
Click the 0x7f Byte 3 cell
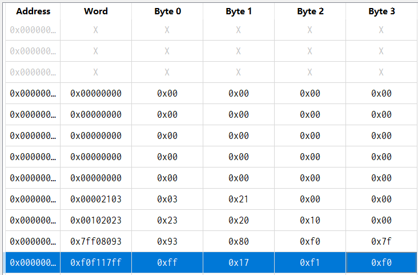381,241
